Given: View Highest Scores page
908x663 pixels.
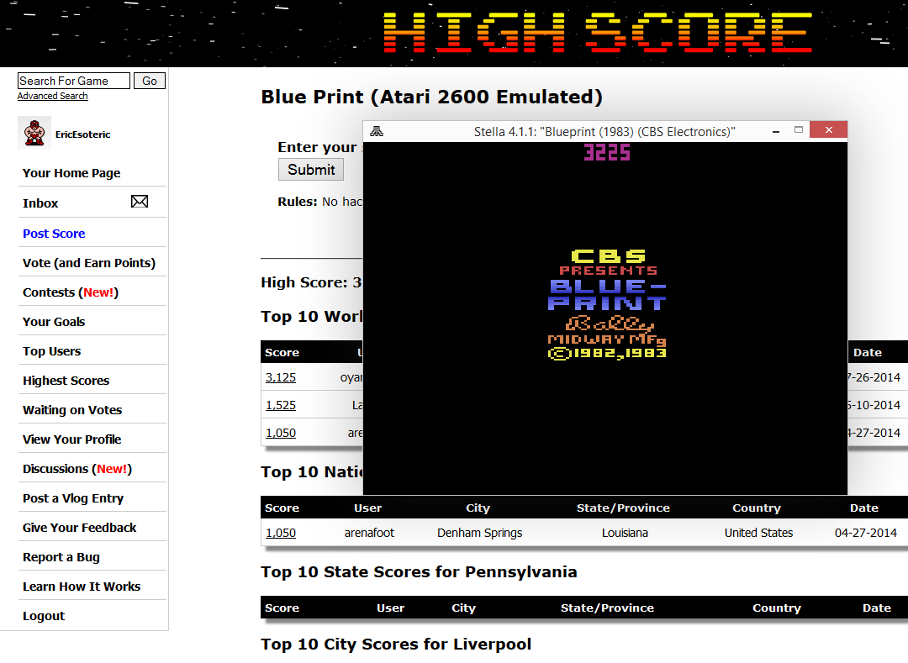Looking at the screenshot, I should click(66, 381).
